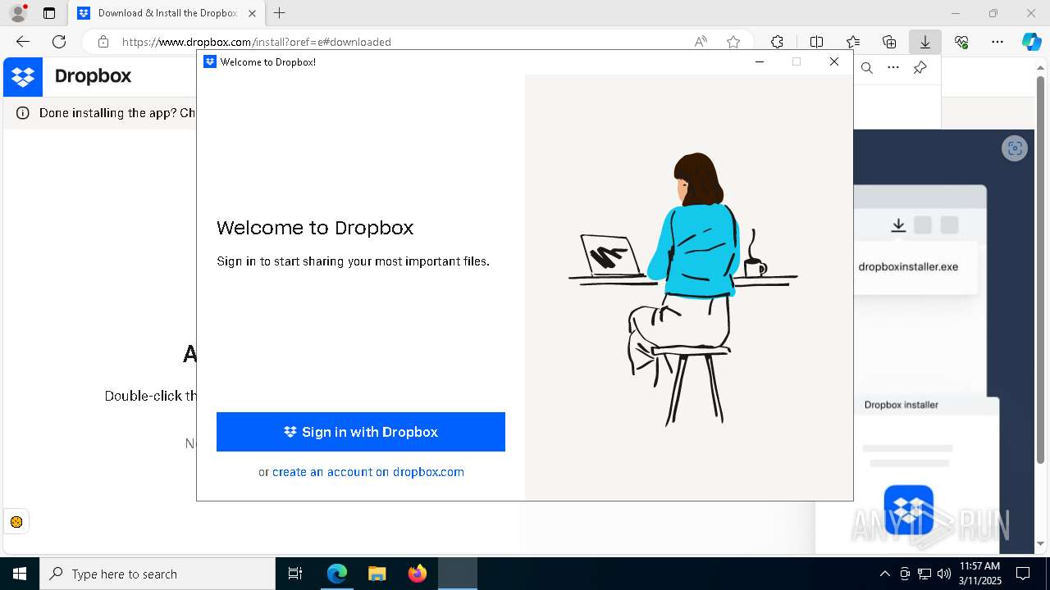Toggle Read aloud icon in address bar

click(x=701, y=42)
